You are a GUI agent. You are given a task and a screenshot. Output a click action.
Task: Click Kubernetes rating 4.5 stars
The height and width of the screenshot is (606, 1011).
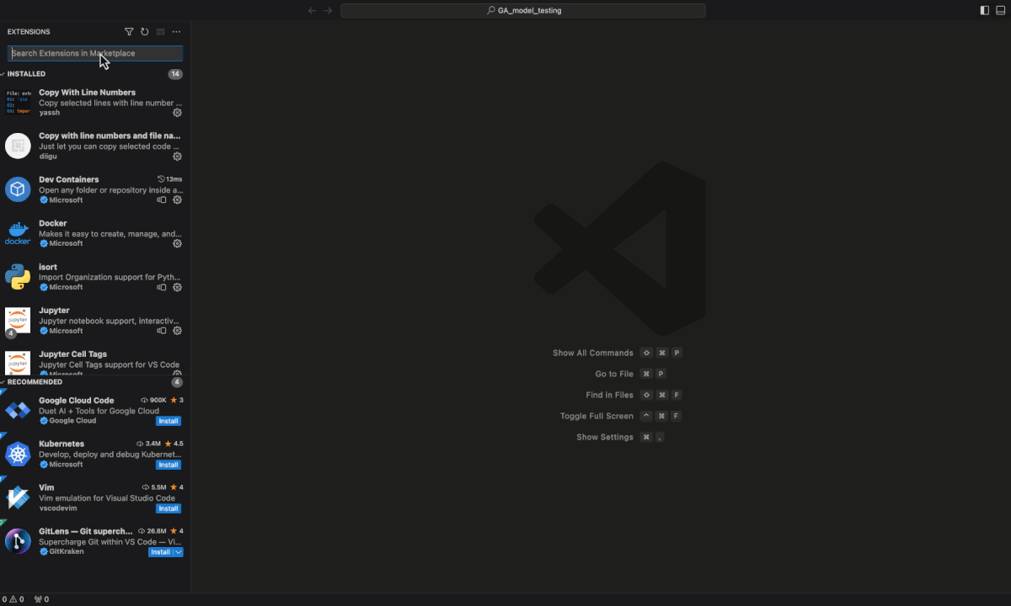point(174,444)
